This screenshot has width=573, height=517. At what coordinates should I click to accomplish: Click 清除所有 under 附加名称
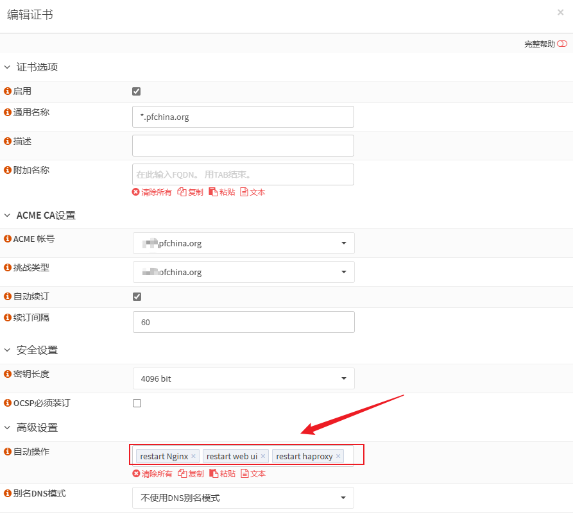click(x=152, y=192)
